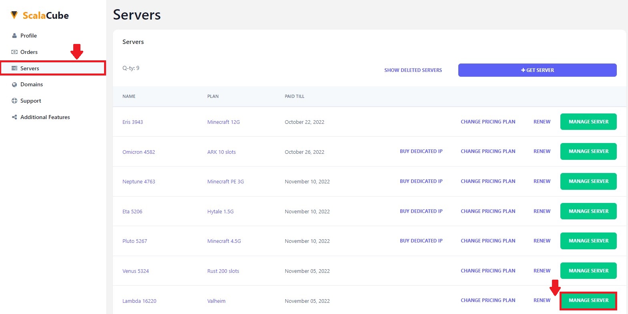Viewport: 628px width, 314px height.
Task: Renew the Pluto 5267 server
Action: [542, 240]
